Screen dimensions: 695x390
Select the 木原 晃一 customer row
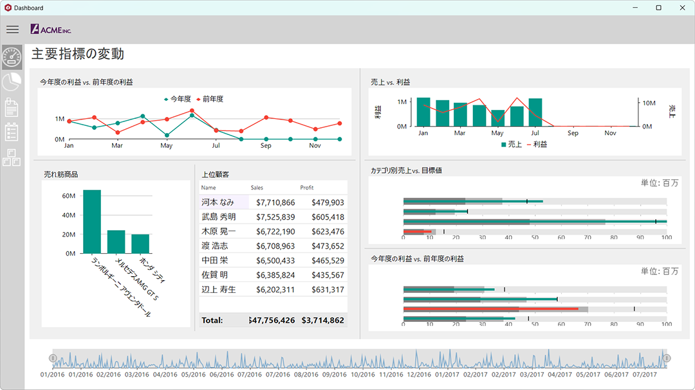273,231
